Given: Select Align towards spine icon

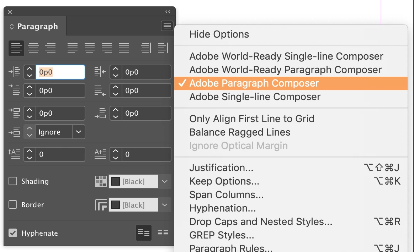Looking at the screenshot, I should pos(146,48).
